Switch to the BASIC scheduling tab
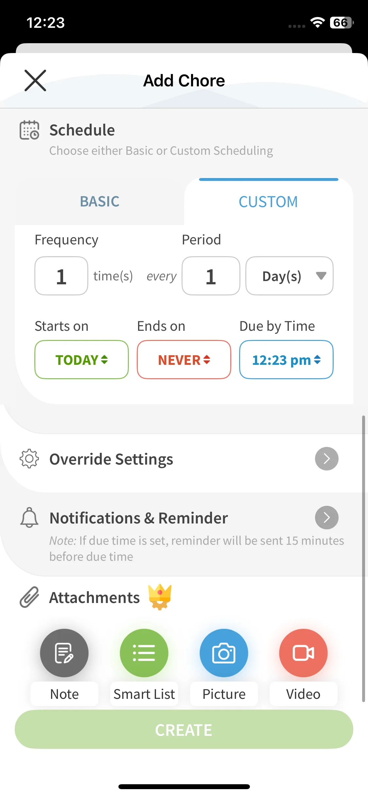Viewport: 368px width, 797px height. [100, 202]
